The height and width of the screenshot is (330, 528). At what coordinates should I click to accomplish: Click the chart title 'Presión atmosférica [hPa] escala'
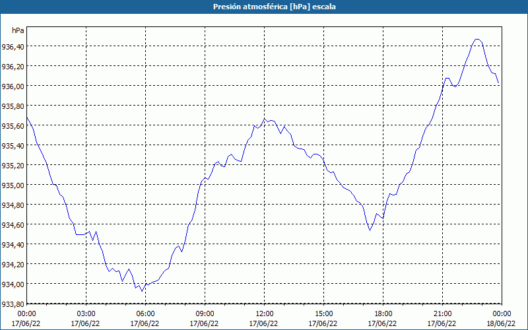(275, 7)
